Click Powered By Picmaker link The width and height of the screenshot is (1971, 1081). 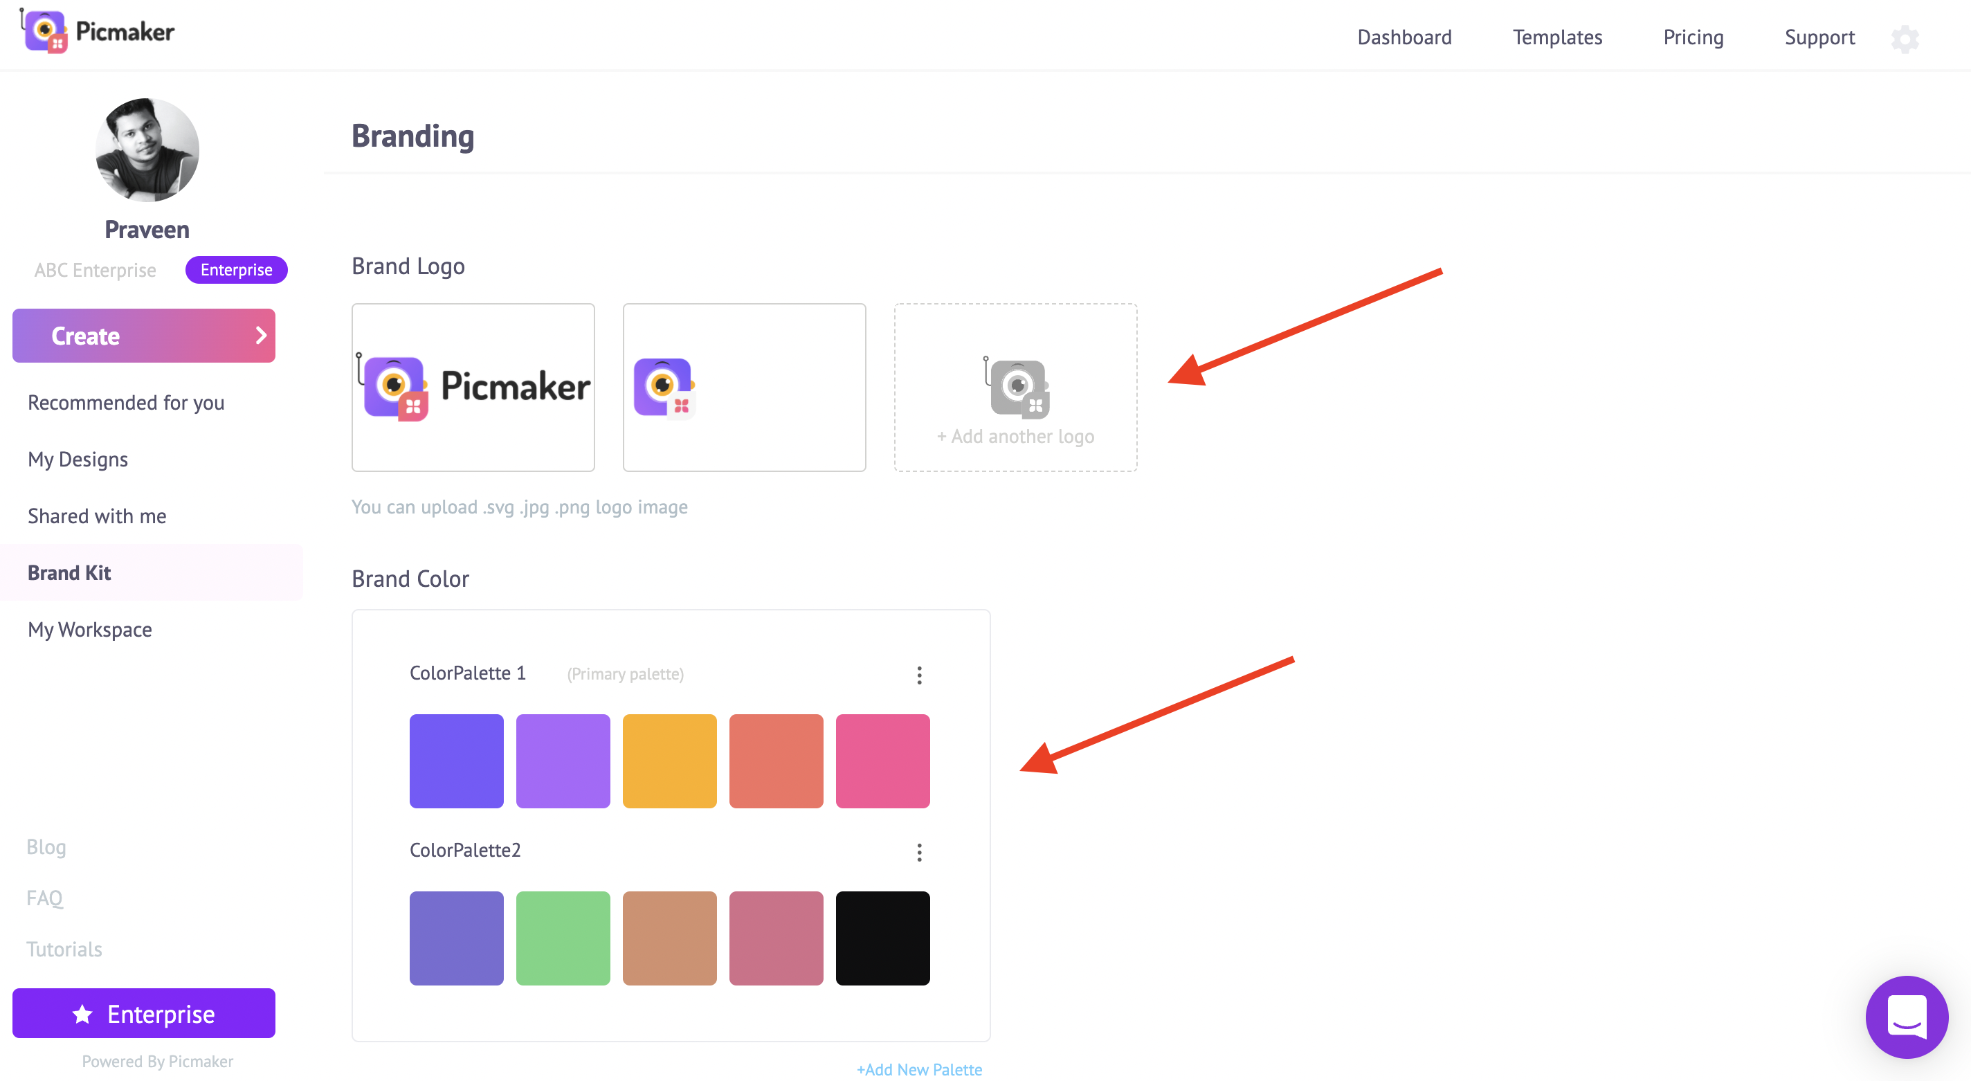pos(158,1061)
